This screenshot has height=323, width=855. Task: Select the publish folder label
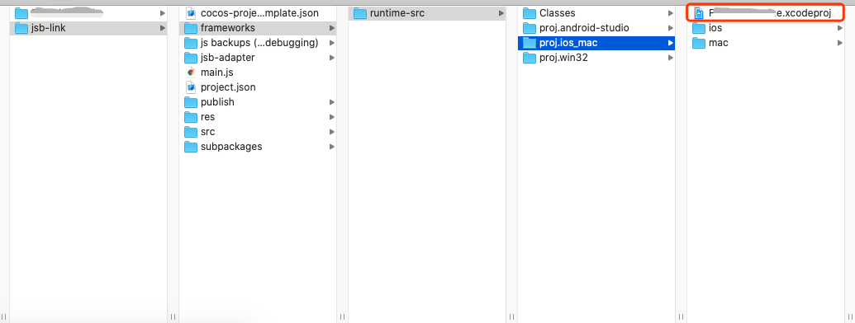tap(217, 102)
